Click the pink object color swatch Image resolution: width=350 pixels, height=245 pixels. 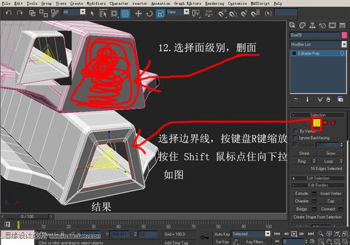344,35
